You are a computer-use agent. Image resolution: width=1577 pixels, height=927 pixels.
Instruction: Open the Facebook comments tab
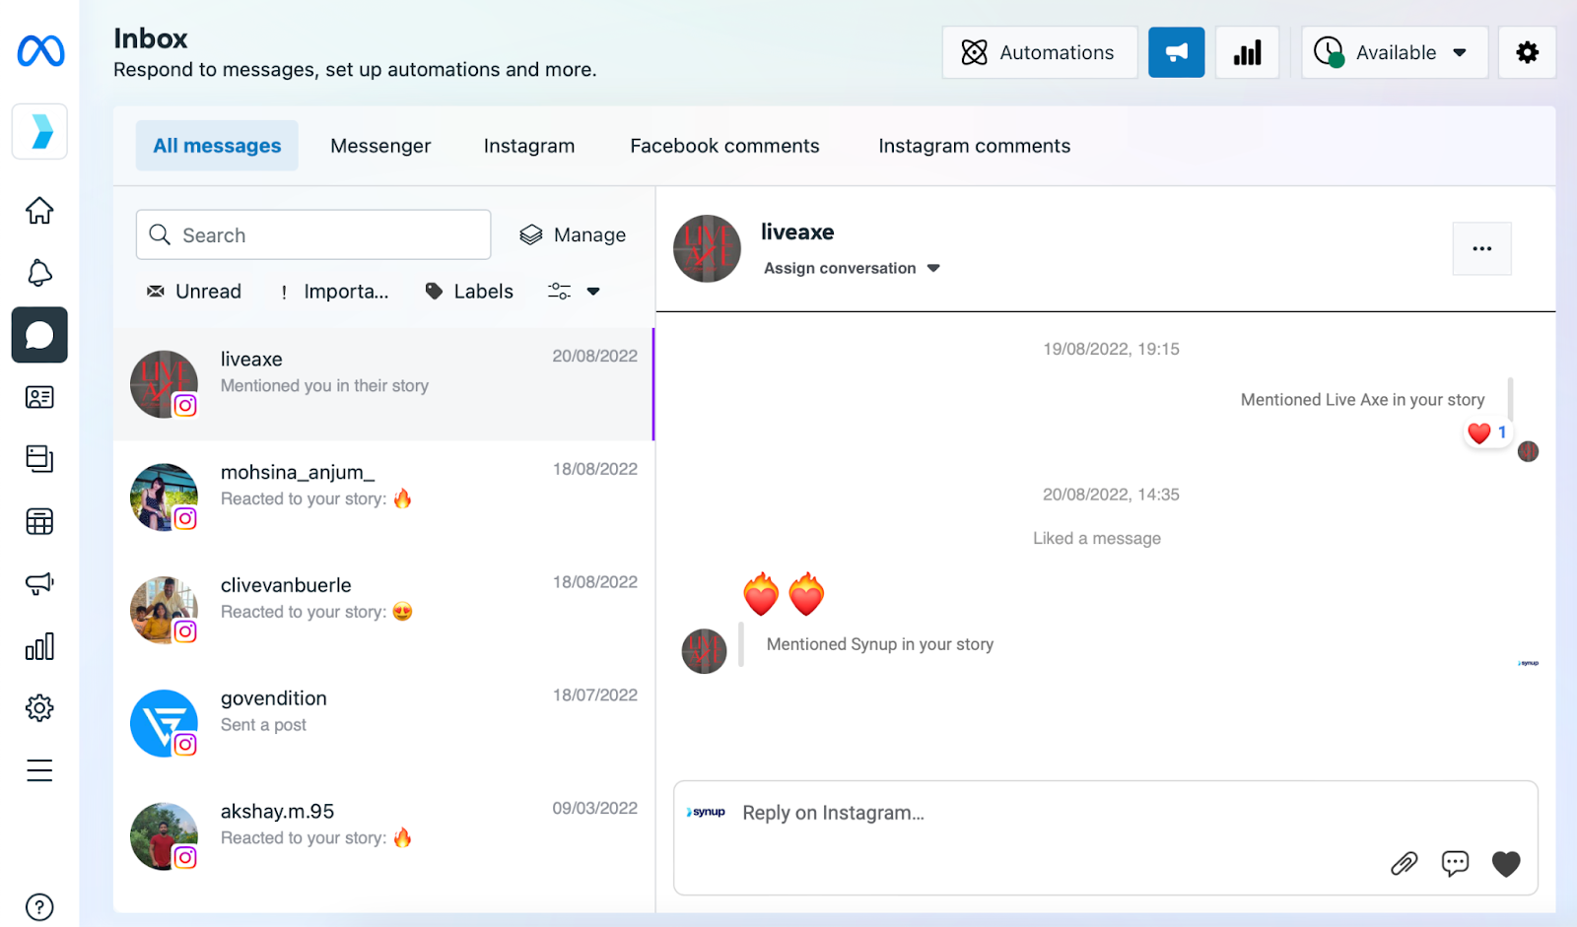click(x=724, y=146)
